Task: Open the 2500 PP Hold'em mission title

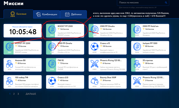Action: click(150, 26)
